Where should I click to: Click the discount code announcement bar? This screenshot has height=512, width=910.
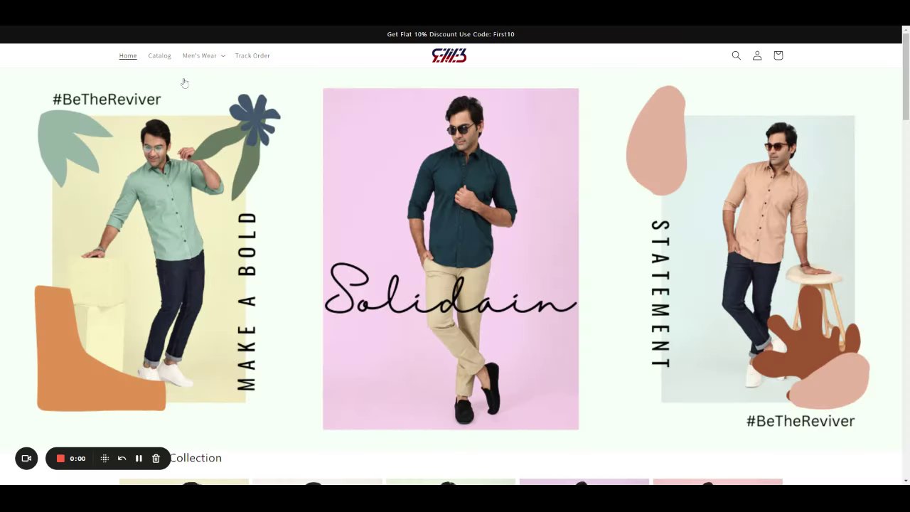451,34
